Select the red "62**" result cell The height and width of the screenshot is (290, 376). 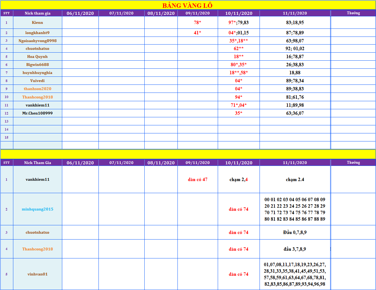238,49
